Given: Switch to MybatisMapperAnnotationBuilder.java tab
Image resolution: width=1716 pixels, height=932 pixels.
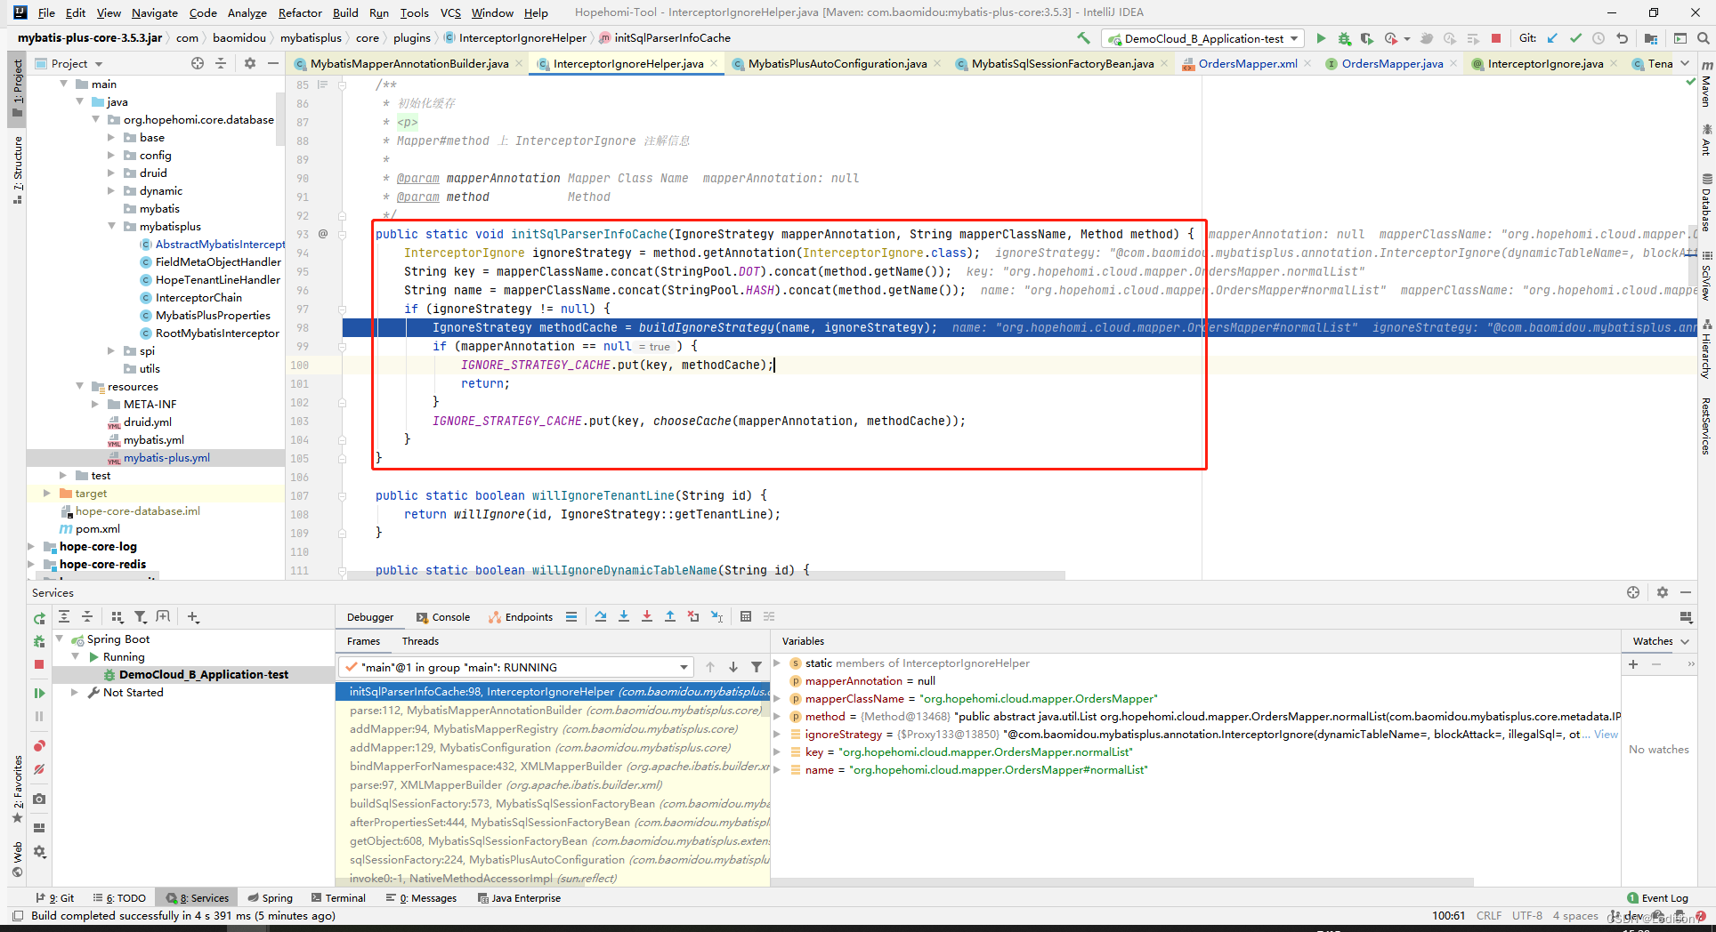Looking at the screenshot, I should pyautogui.click(x=409, y=63).
